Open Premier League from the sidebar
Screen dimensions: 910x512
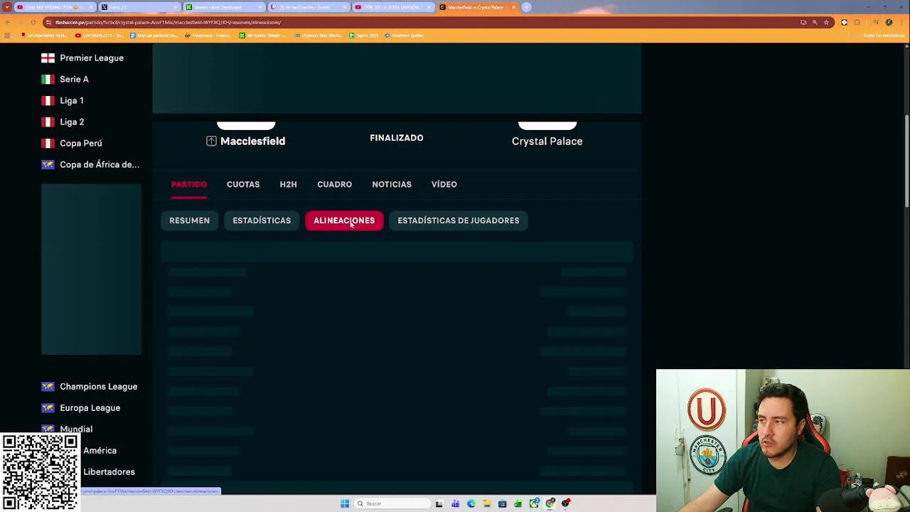point(92,58)
